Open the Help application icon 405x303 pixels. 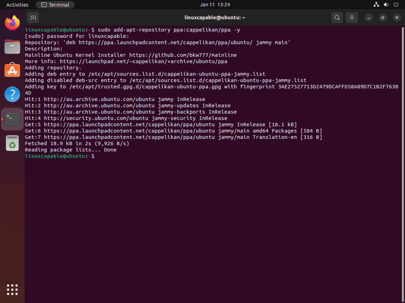(12, 94)
